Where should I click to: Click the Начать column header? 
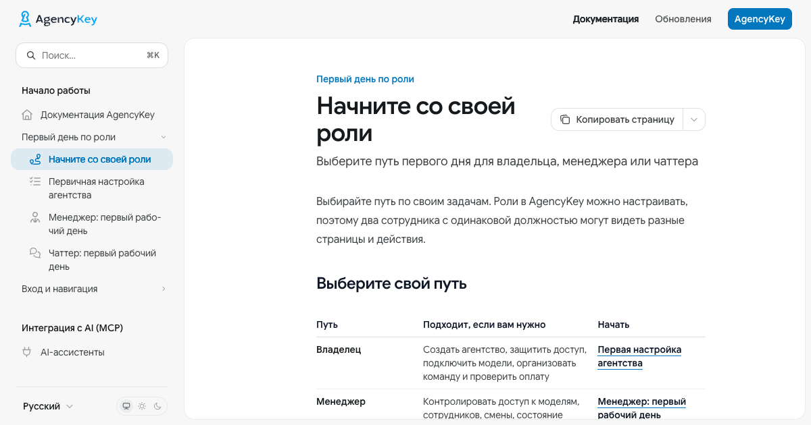(x=614, y=324)
